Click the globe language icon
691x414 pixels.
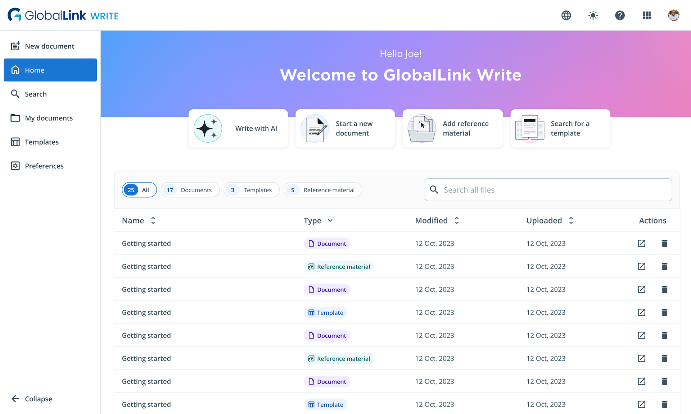[x=566, y=15]
